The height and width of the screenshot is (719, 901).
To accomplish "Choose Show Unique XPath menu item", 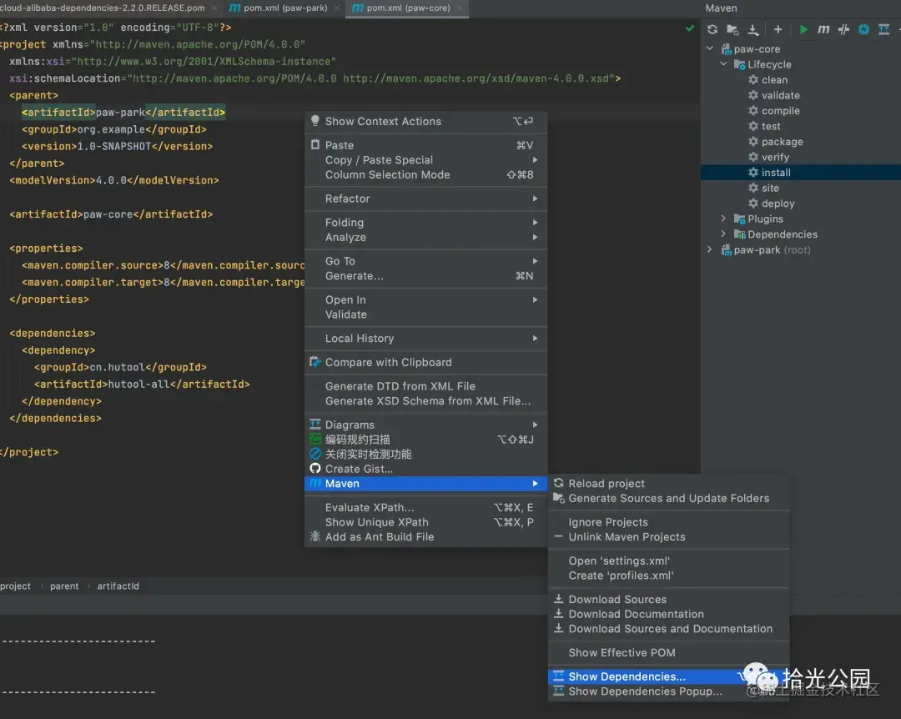I will pos(425,522).
